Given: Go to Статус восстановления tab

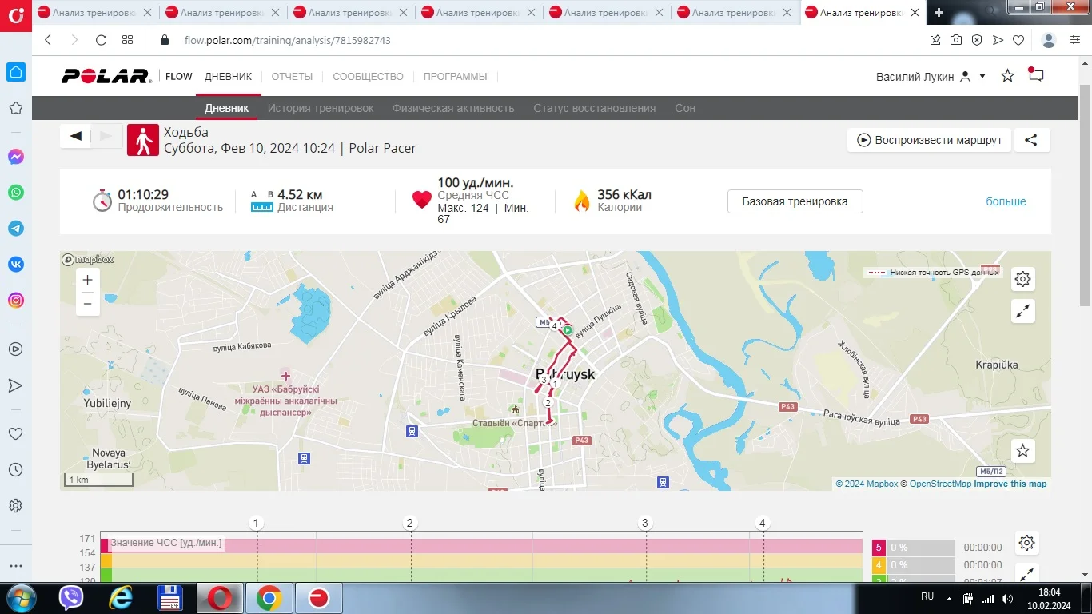Looking at the screenshot, I should (x=595, y=108).
